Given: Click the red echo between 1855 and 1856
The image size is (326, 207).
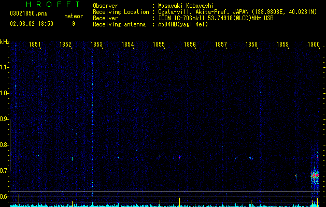Looking at the screenshot, I should (x=179, y=157).
